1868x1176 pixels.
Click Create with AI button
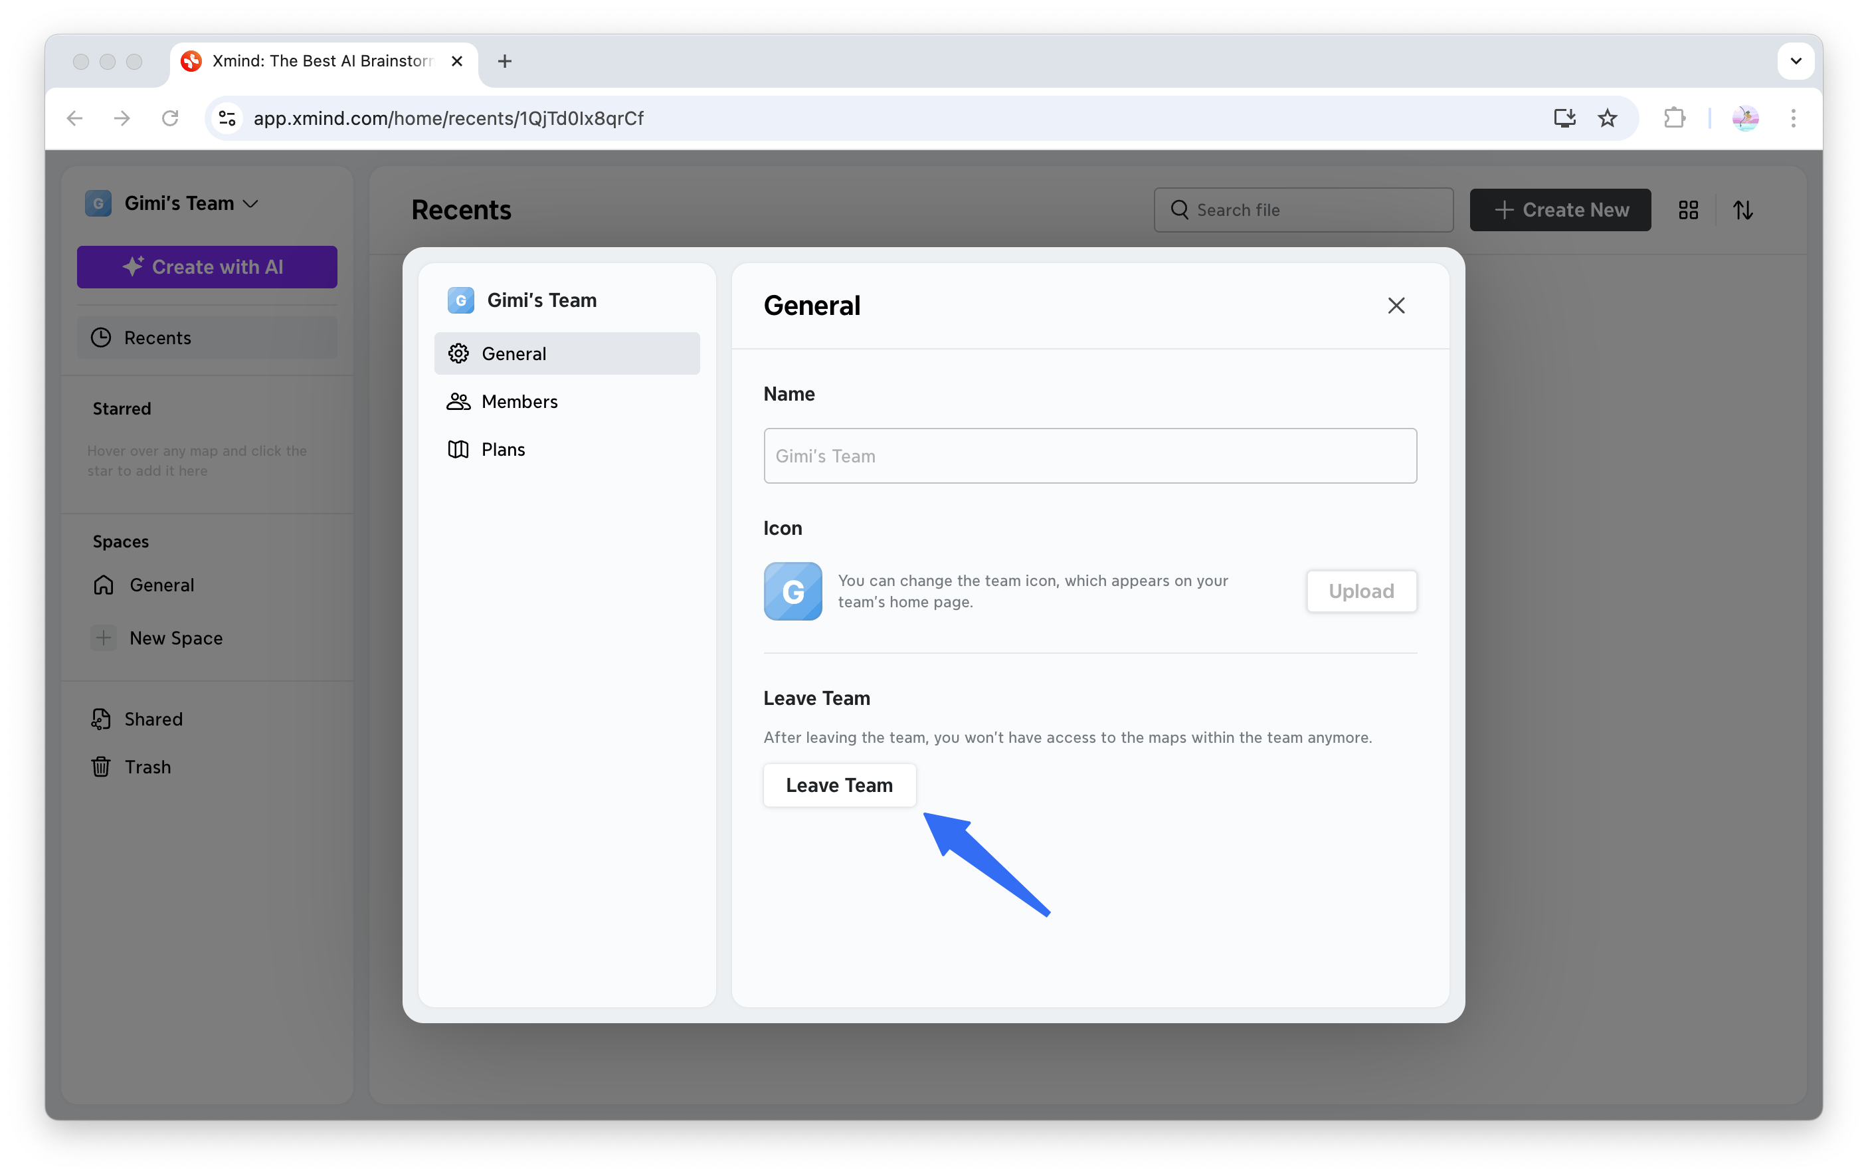click(207, 267)
